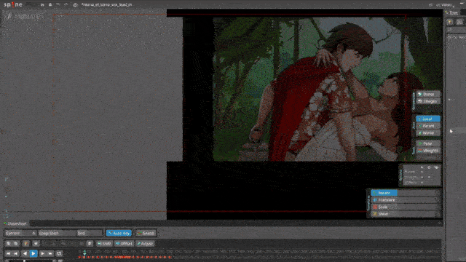Click the save project icon in top bar
This screenshot has width=466, height=262.
(x=50, y=5)
